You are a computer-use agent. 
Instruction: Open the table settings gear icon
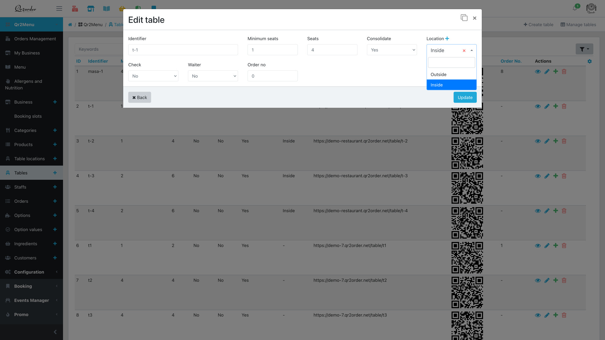click(590, 61)
